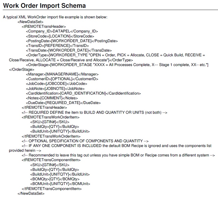The width and height of the screenshot is (218, 198).
Task: Click the JobNote [JOBNOTE] line
Action: click(55, 89)
